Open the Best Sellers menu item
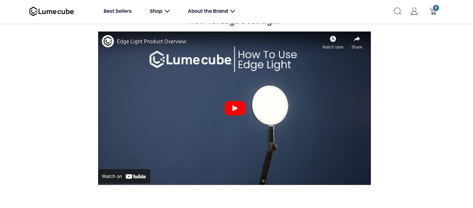 pos(118,11)
